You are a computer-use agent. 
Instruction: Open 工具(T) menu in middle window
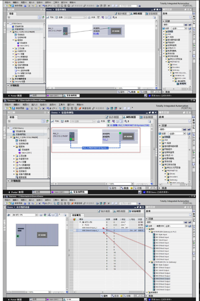pos(61,105)
